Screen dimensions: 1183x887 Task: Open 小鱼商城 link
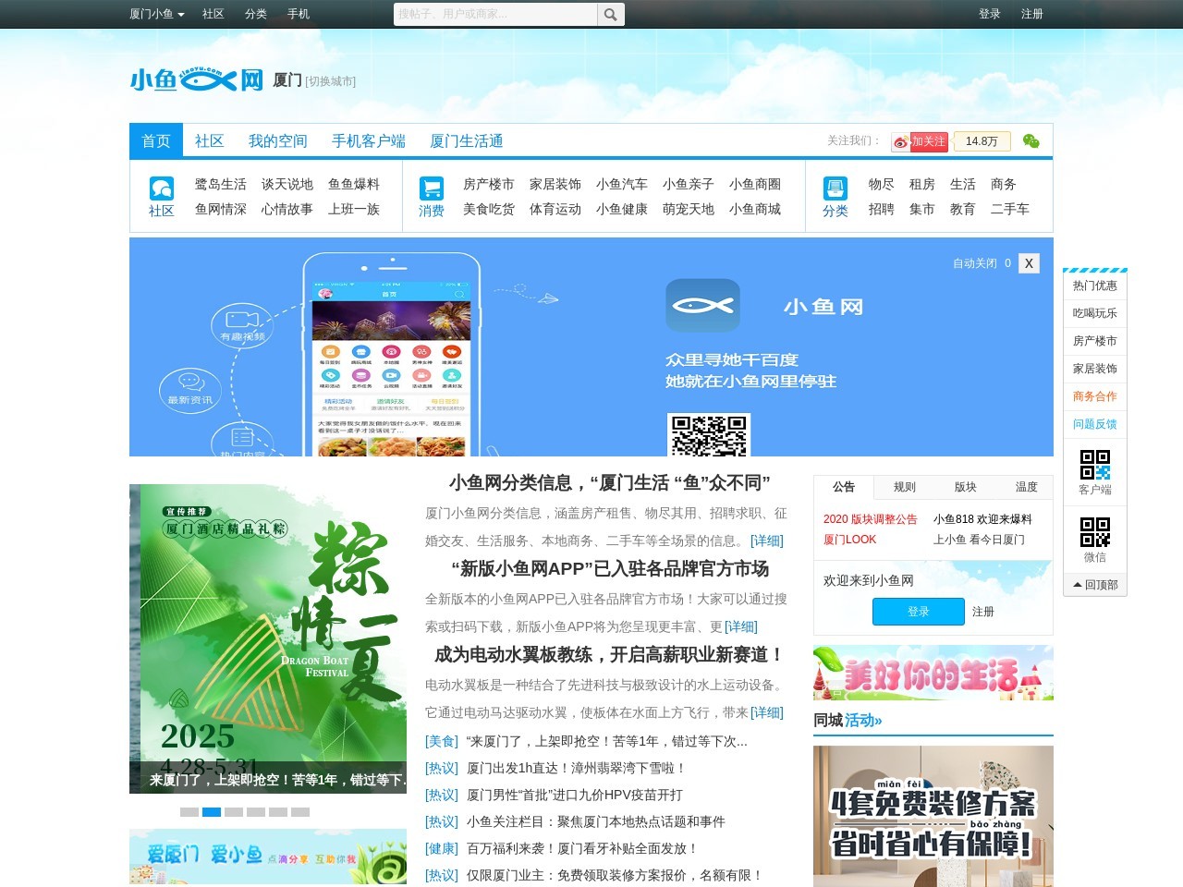click(x=755, y=209)
